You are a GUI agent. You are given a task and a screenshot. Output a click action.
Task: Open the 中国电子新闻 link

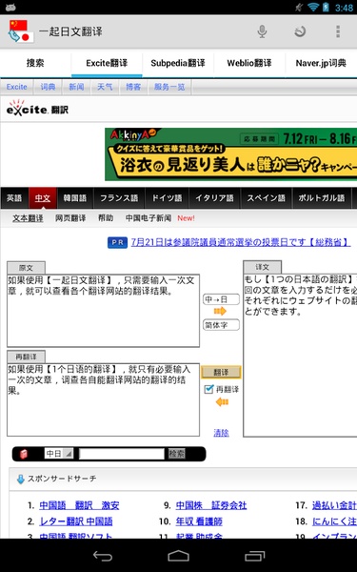(x=149, y=218)
